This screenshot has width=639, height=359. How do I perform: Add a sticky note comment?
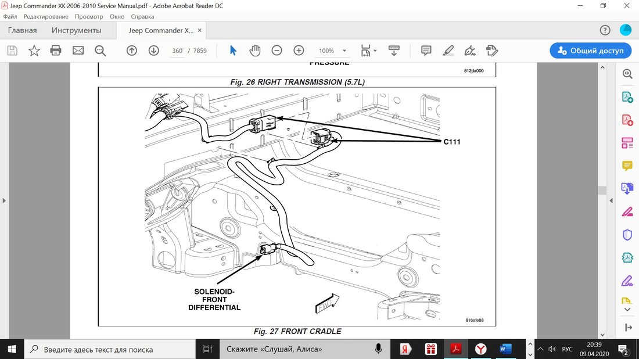[426, 51]
